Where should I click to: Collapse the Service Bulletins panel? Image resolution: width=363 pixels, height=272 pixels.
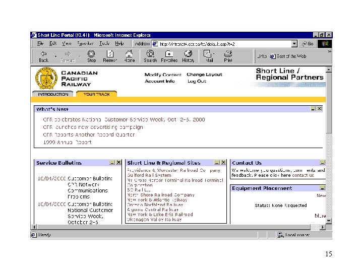[112, 163]
